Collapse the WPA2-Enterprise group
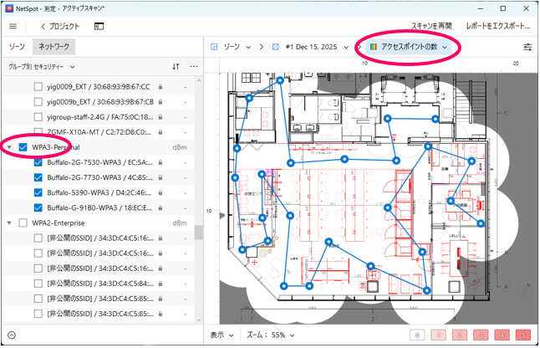The height and width of the screenshot is (348, 540). point(9,223)
